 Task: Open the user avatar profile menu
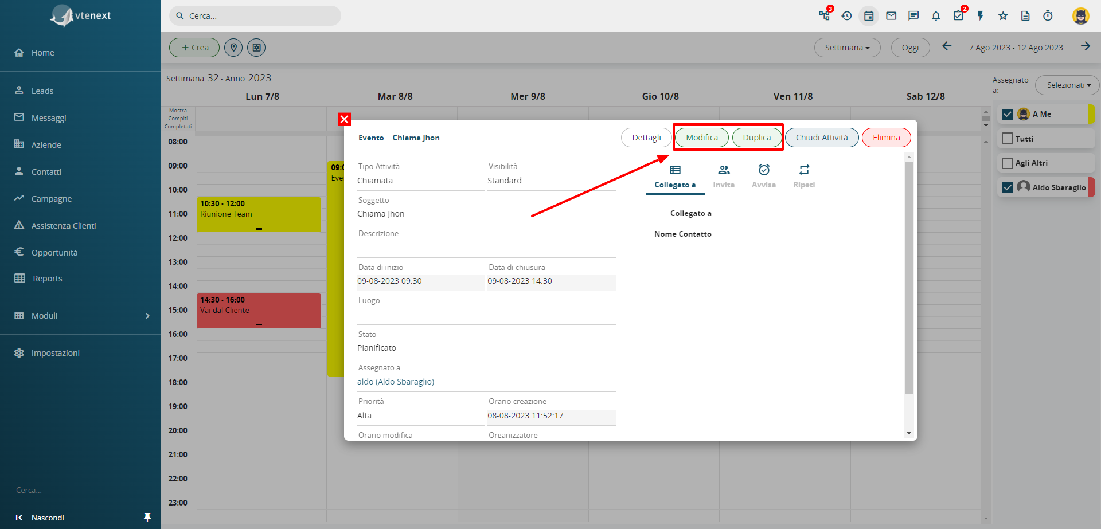tap(1081, 16)
